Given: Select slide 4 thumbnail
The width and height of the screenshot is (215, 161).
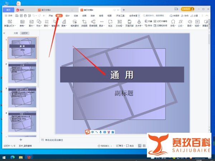Looking at the screenshot, I should pos(22,121).
